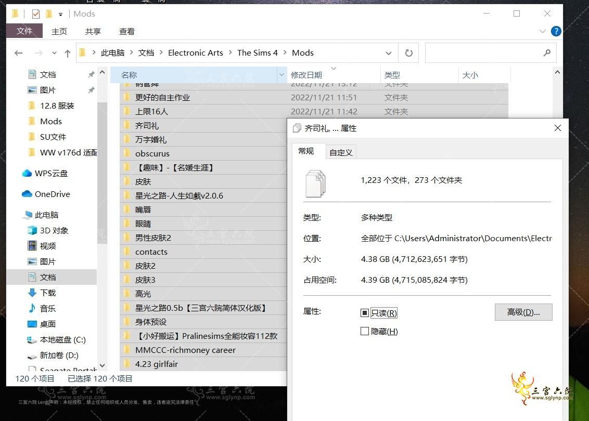Click the 高级(D)... button
The width and height of the screenshot is (589, 421).
point(523,312)
